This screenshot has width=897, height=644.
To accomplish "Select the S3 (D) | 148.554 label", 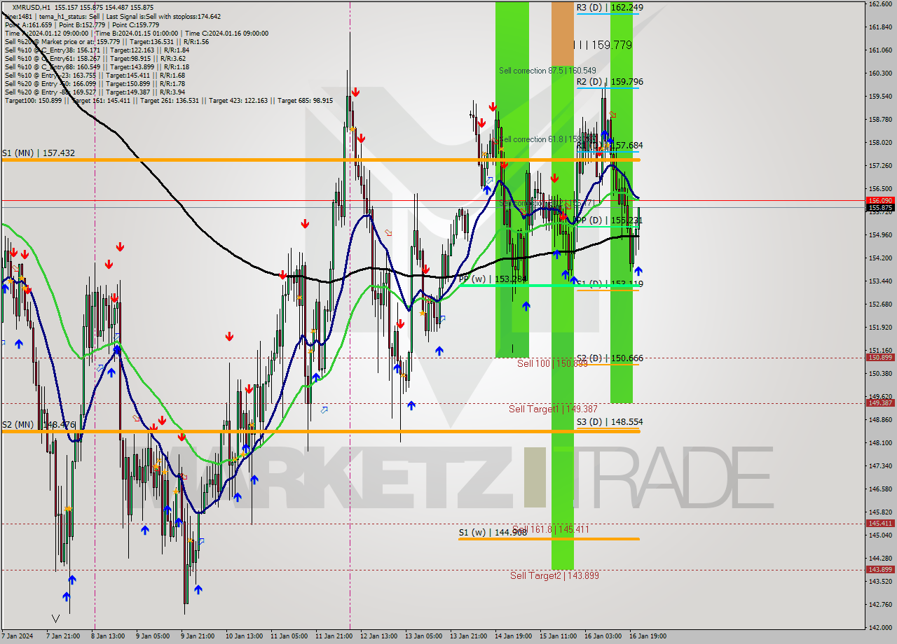I will 610,421.
